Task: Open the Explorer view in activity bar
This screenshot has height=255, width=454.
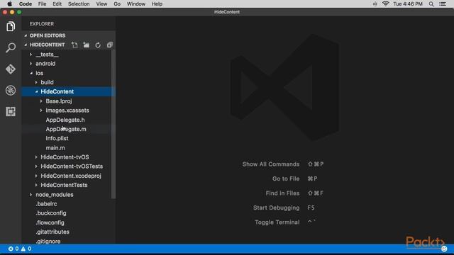Action: coord(11,27)
